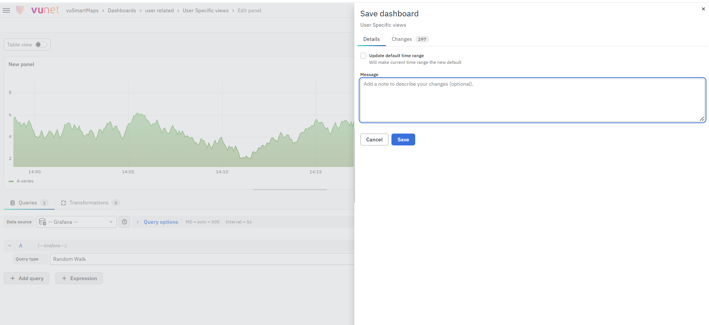
Task: Click the A-series legend entry
Action: tap(25, 181)
